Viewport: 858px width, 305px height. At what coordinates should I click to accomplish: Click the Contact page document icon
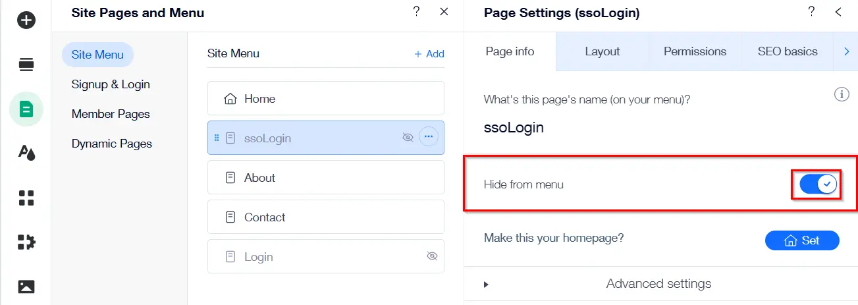(230, 217)
